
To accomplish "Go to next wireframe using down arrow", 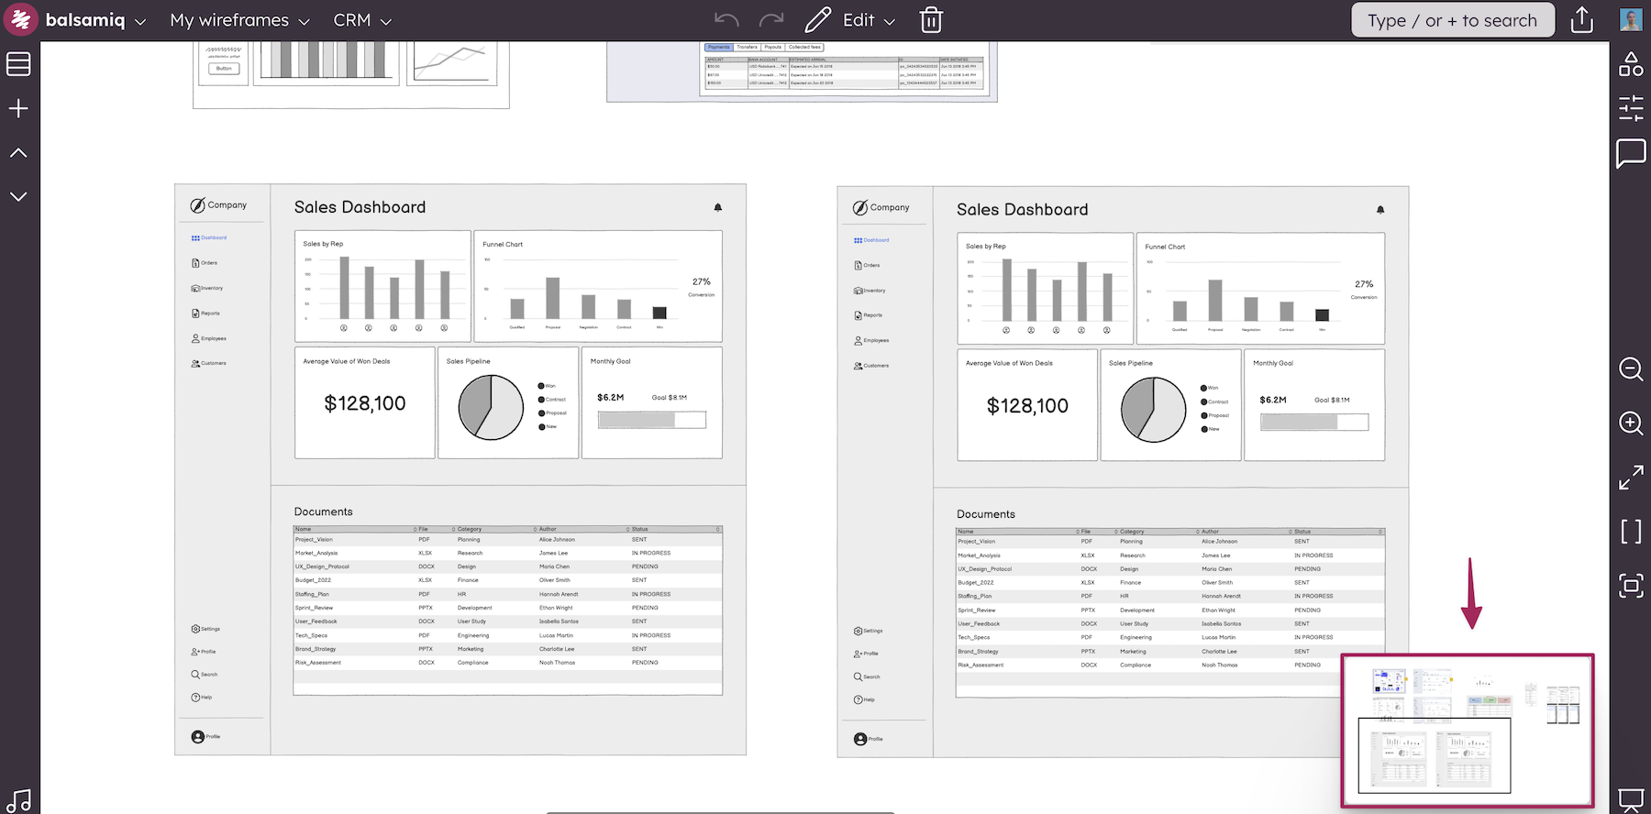I will (18, 196).
